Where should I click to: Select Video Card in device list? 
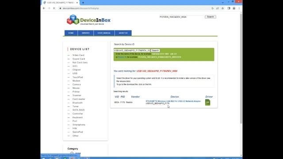click(78, 55)
